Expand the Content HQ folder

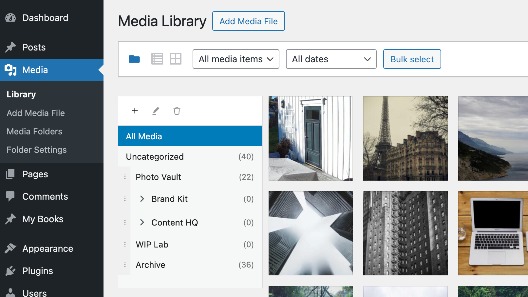click(x=142, y=222)
